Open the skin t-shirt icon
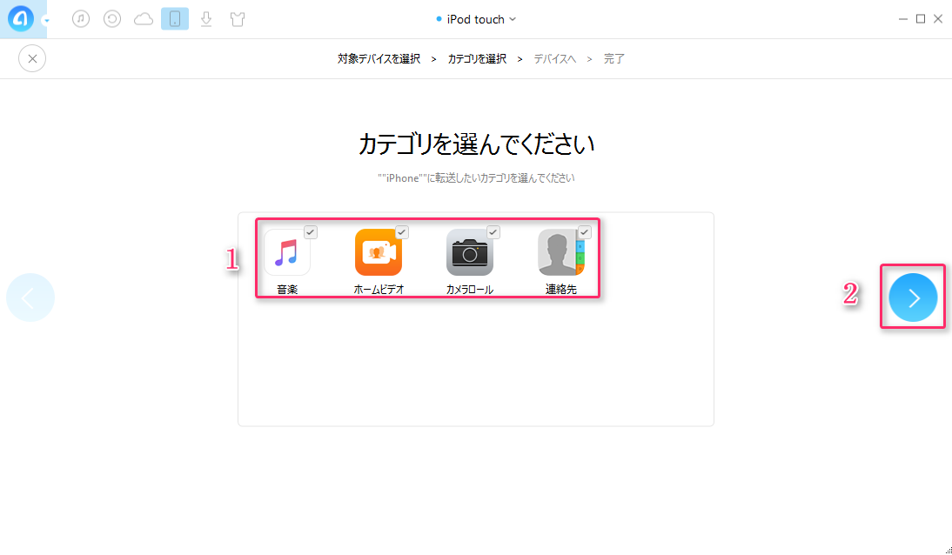 [x=238, y=19]
